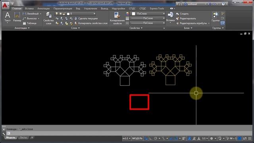This screenshot has height=143, width=254.
Task: Select the Размер (Dimension) tool
Action: point(17,17)
